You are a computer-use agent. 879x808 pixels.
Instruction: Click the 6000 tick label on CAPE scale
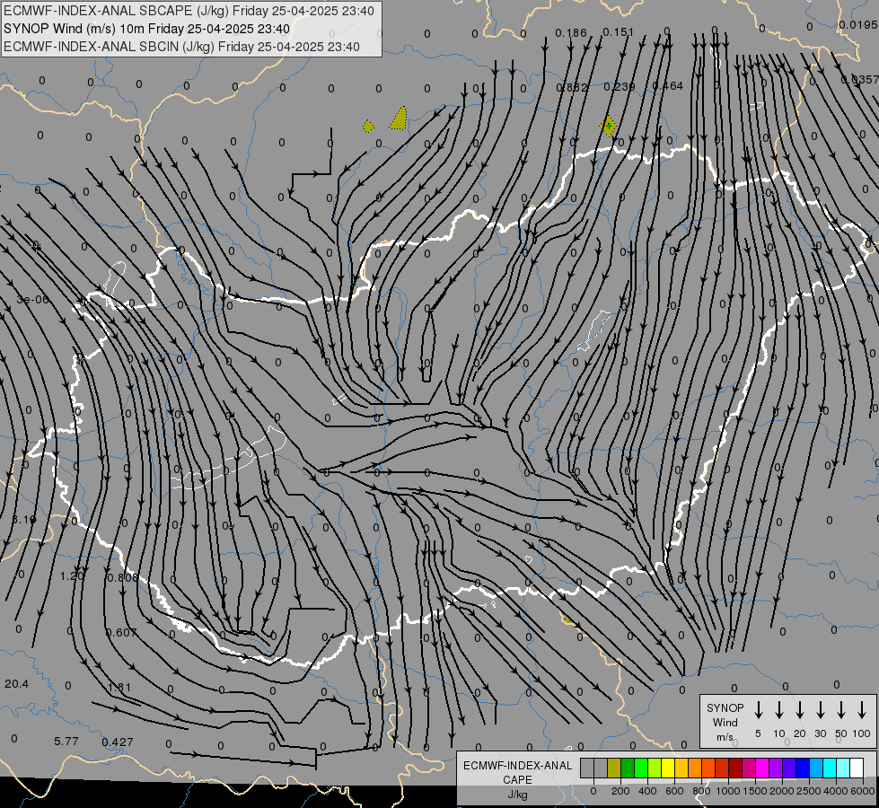click(863, 791)
